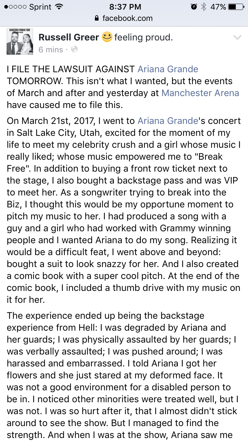Open the Manchester Arena page link
Image resolution: width=248 pixels, height=442 pixels.
coord(200,93)
